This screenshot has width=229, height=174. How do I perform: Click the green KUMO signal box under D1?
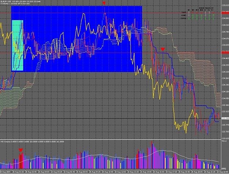(x=213, y=15)
